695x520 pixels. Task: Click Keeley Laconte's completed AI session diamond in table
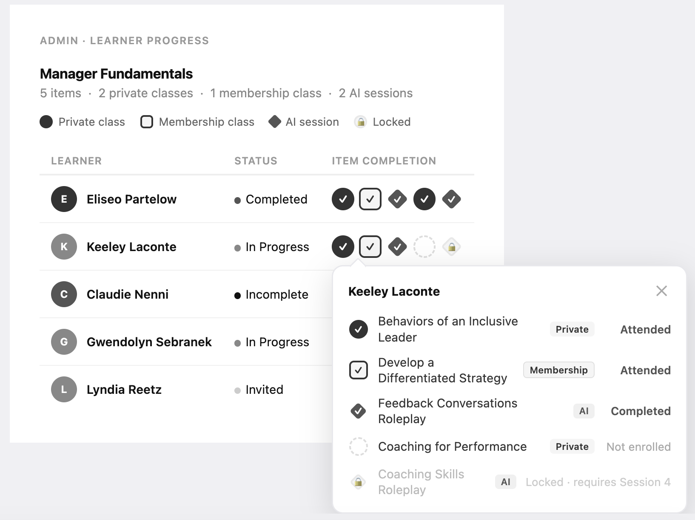point(397,246)
